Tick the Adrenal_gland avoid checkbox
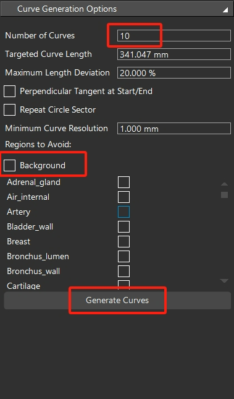The height and width of the screenshot is (399, 234). pos(123,182)
